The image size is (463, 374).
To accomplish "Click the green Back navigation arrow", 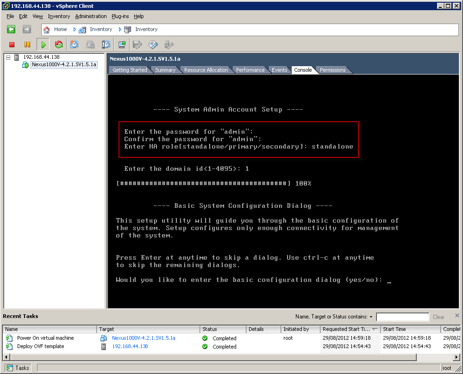I will click(x=11, y=29).
